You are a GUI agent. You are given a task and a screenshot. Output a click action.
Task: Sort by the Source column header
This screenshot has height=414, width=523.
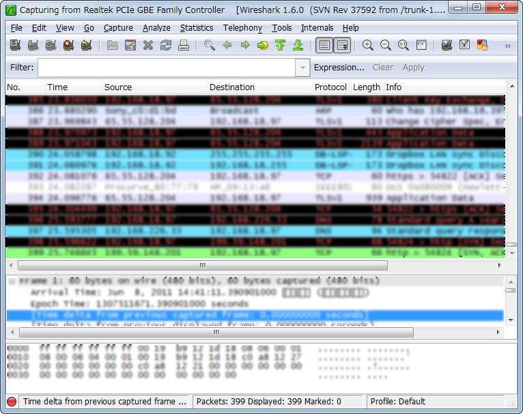[x=155, y=87]
